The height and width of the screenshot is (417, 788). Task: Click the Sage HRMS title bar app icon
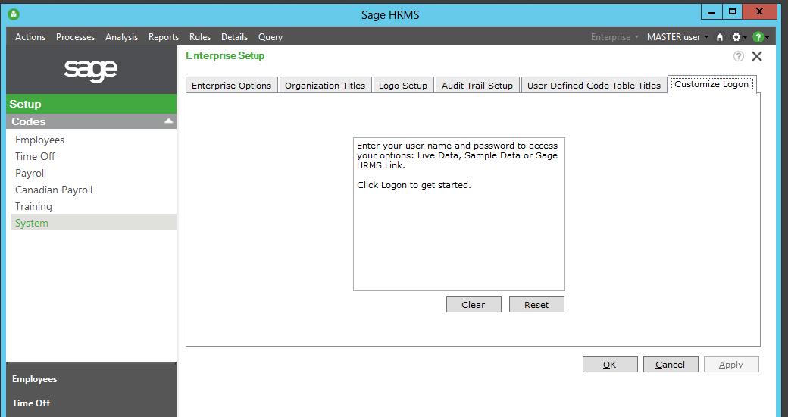[x=13, y=14]
